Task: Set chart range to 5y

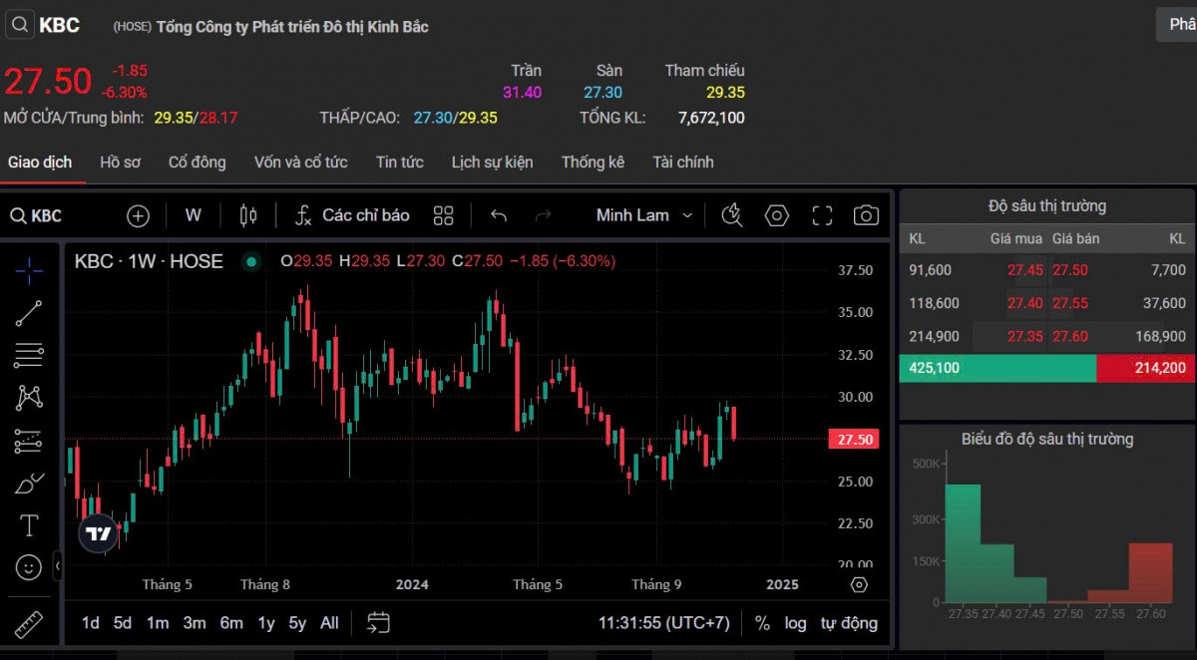Action: coord(297,623)
